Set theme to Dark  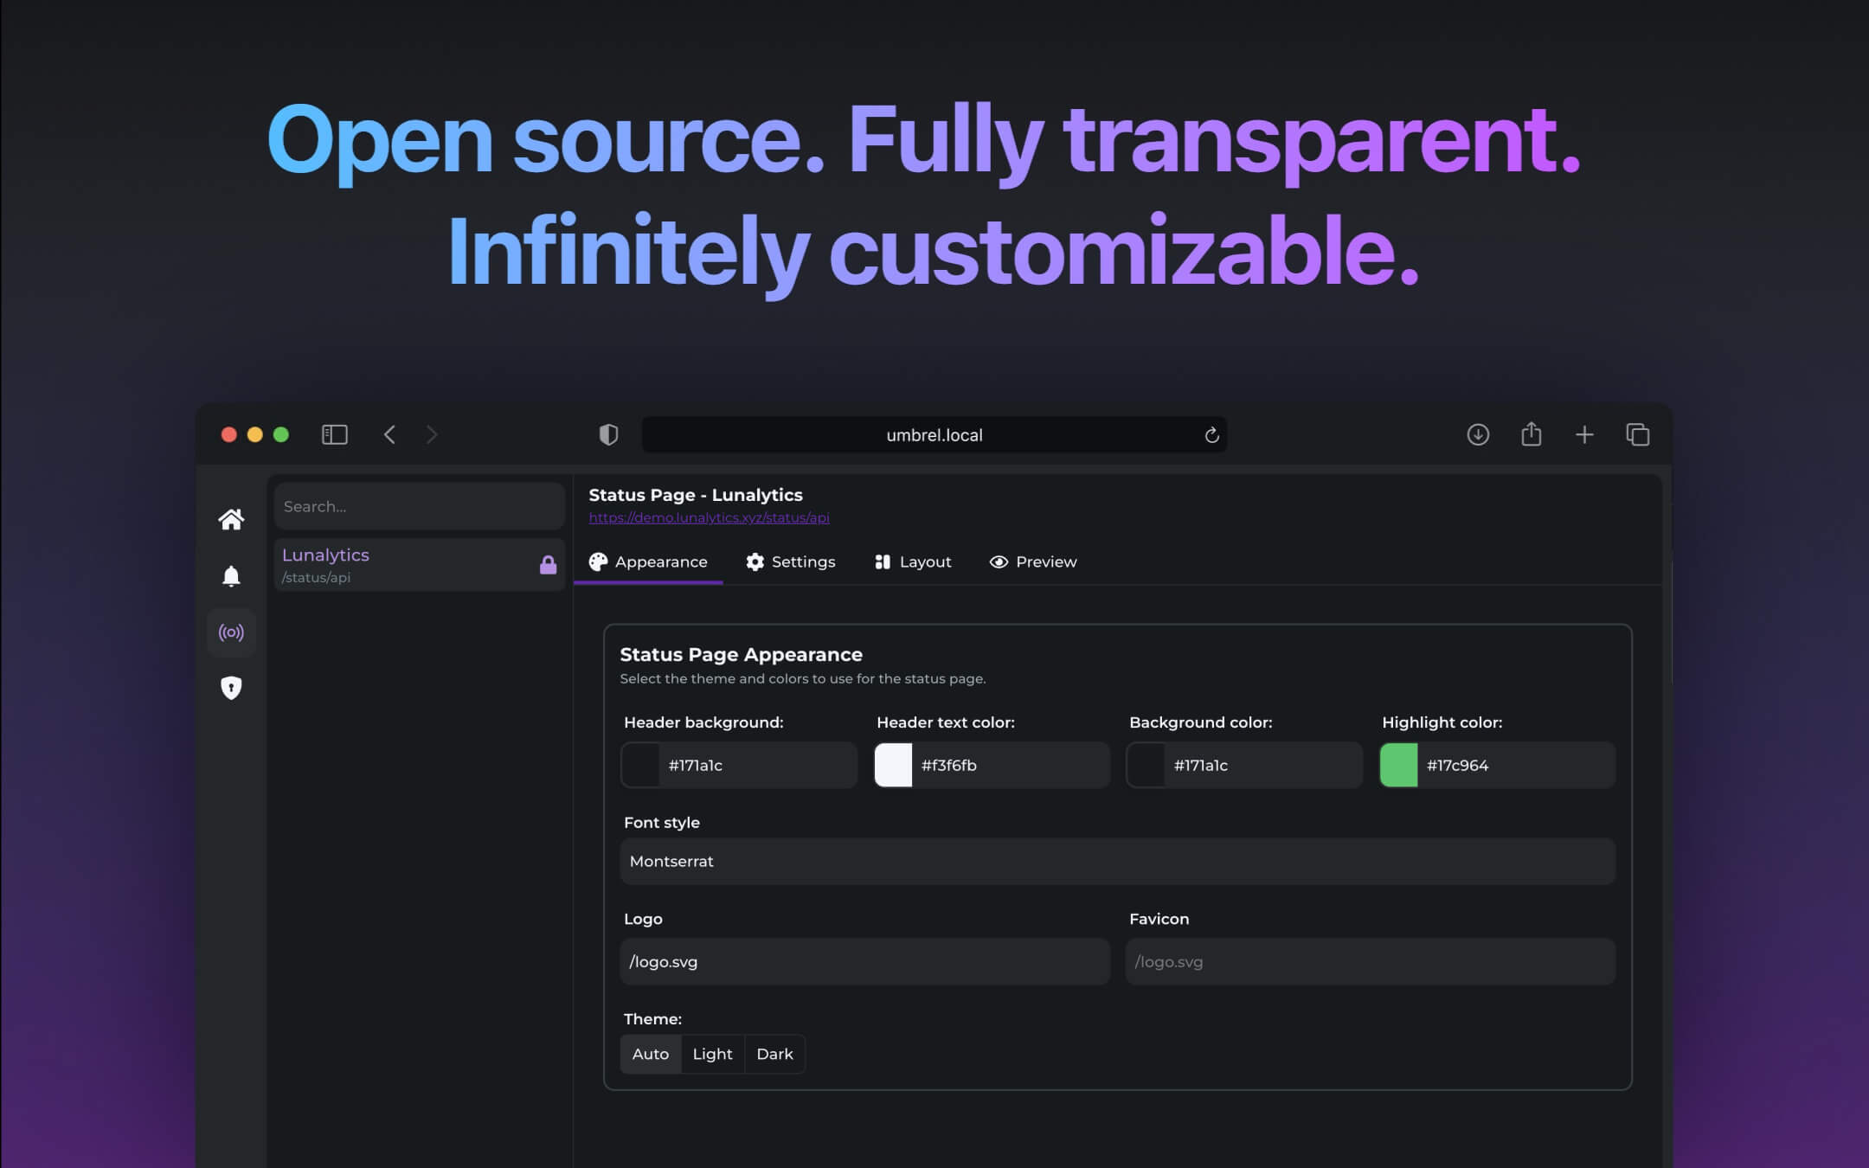(774, 1054)
